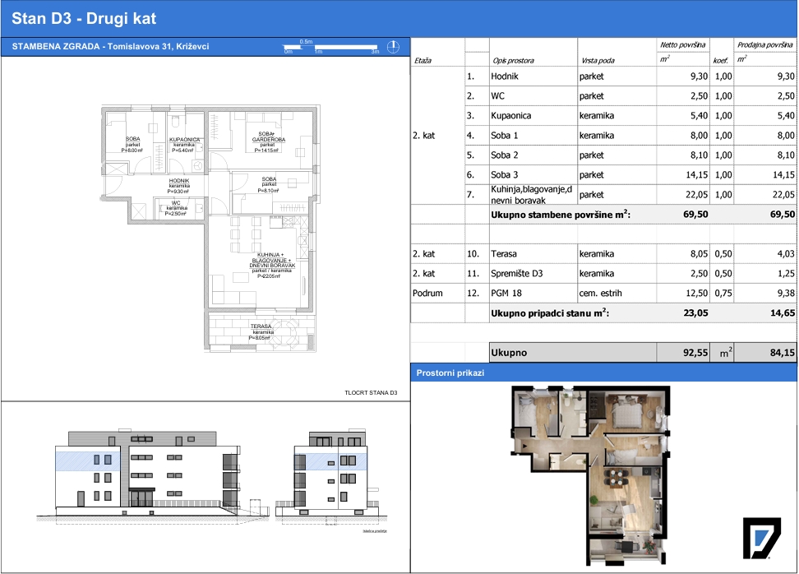Screen dimensions: 799x574
Task: Click the scale bar showing 0m to 3m
Action: coord(332,47)
